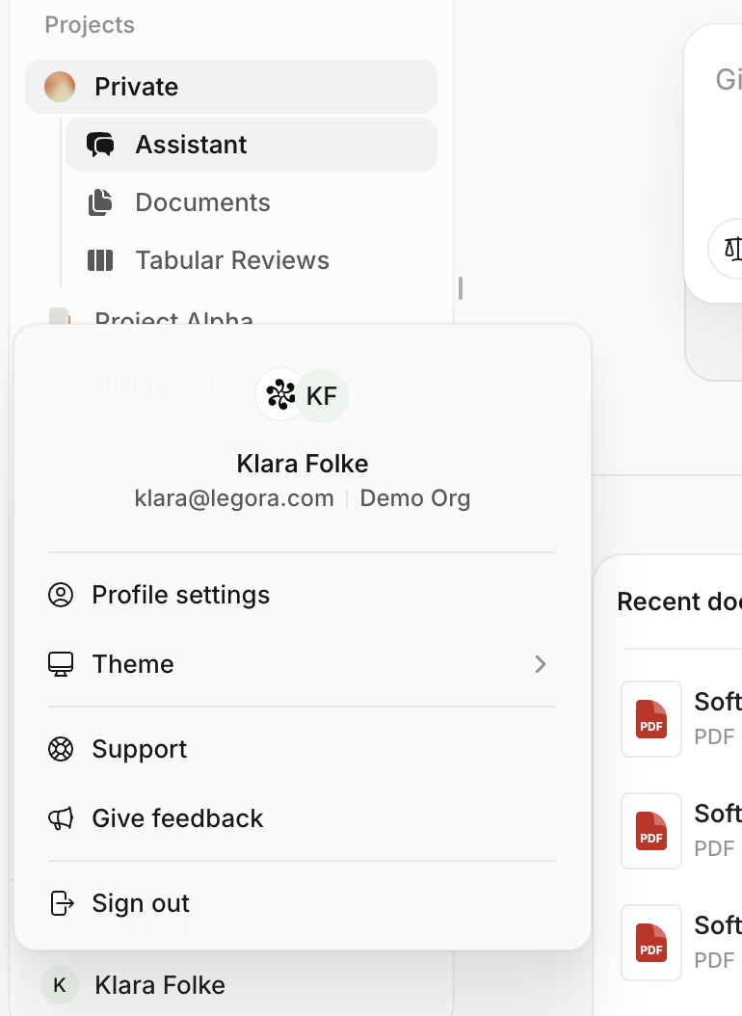The image size is (742, 1016).
Task: Click the Profile settings person icon
Action: pyautogui.click(x=60, y=595)
